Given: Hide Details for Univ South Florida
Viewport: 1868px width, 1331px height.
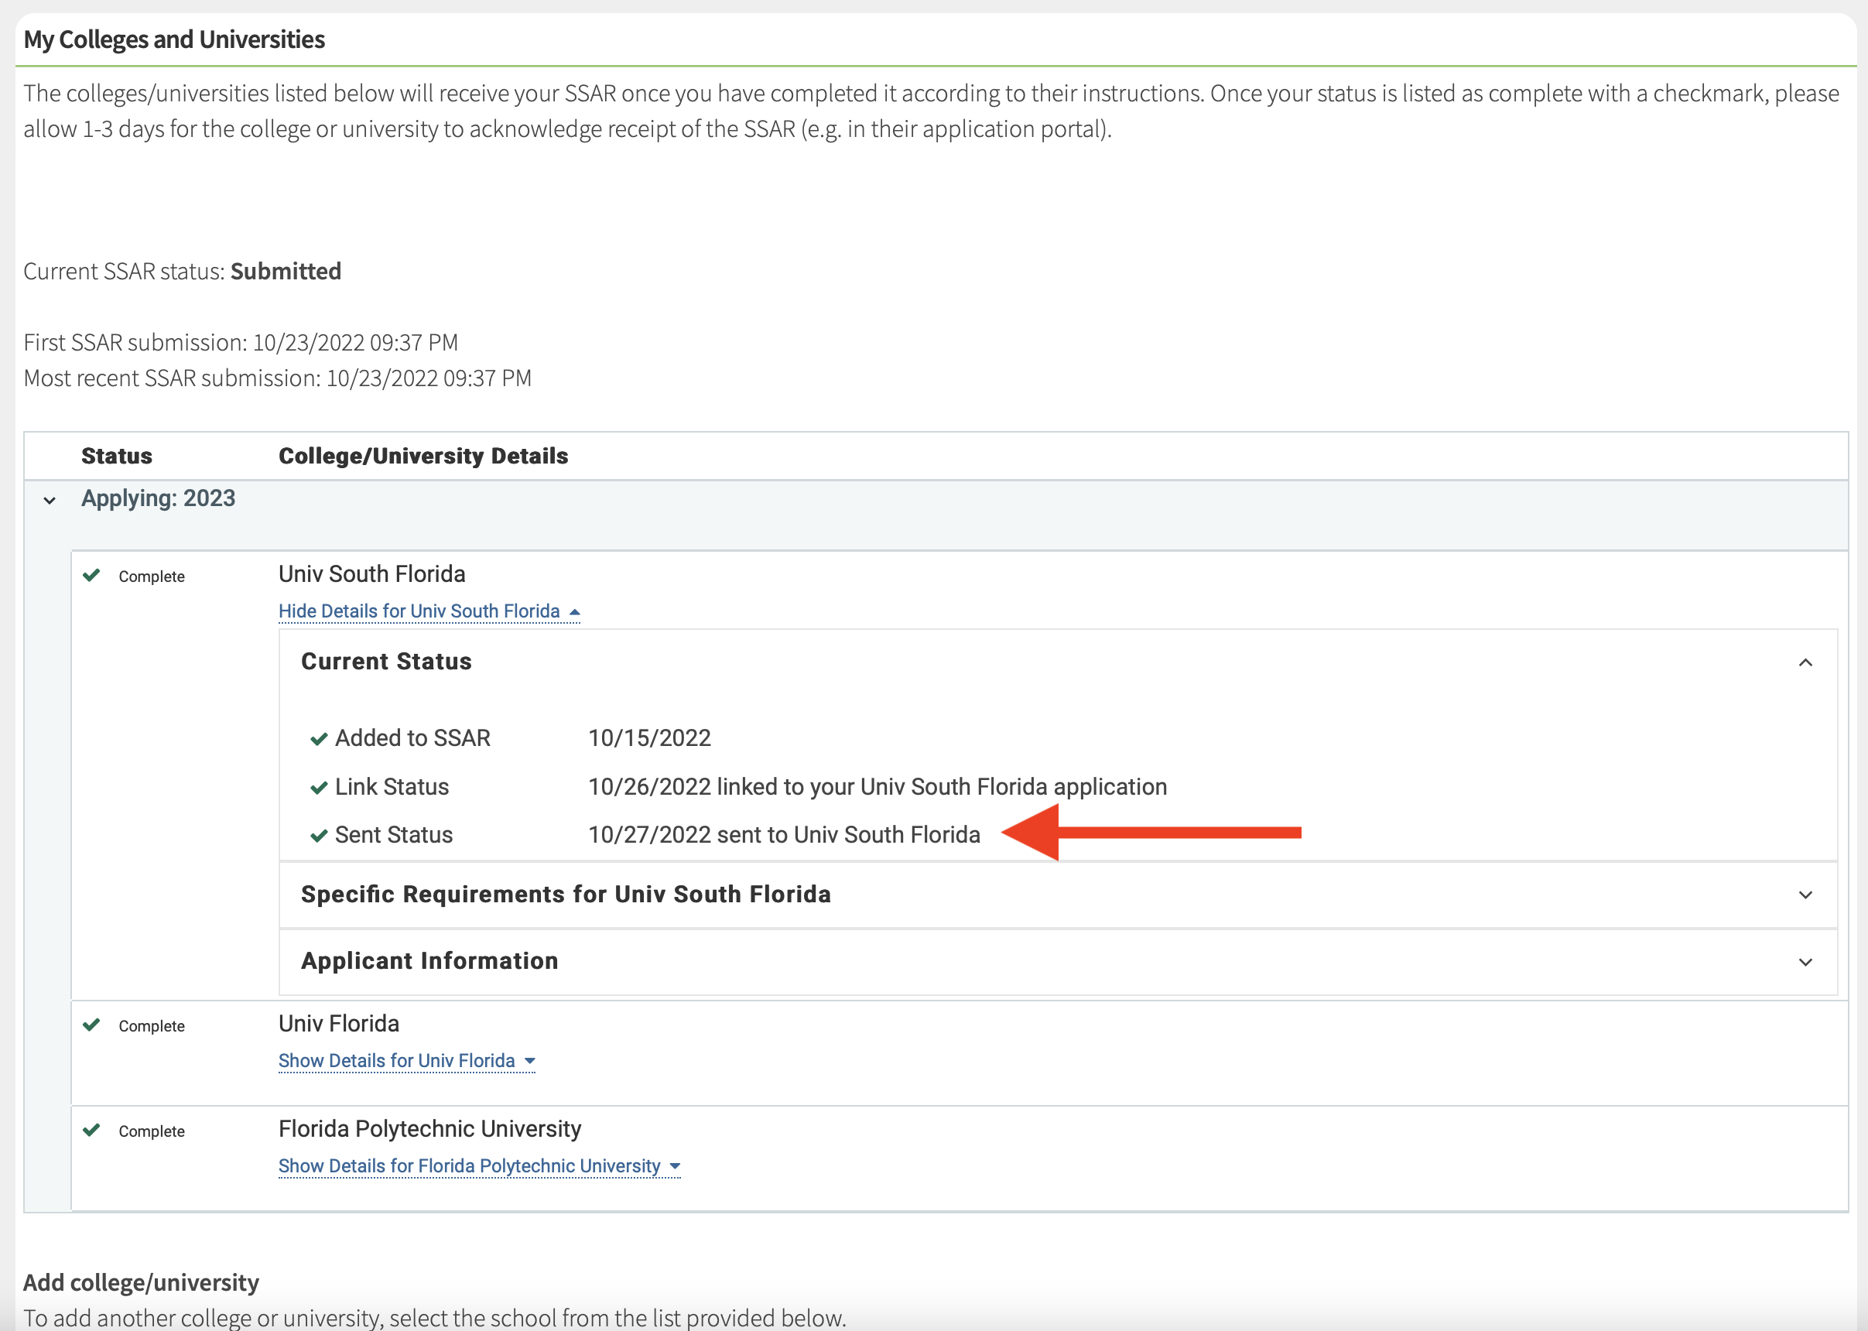Looking at the screenshot, I should [429, 611].
